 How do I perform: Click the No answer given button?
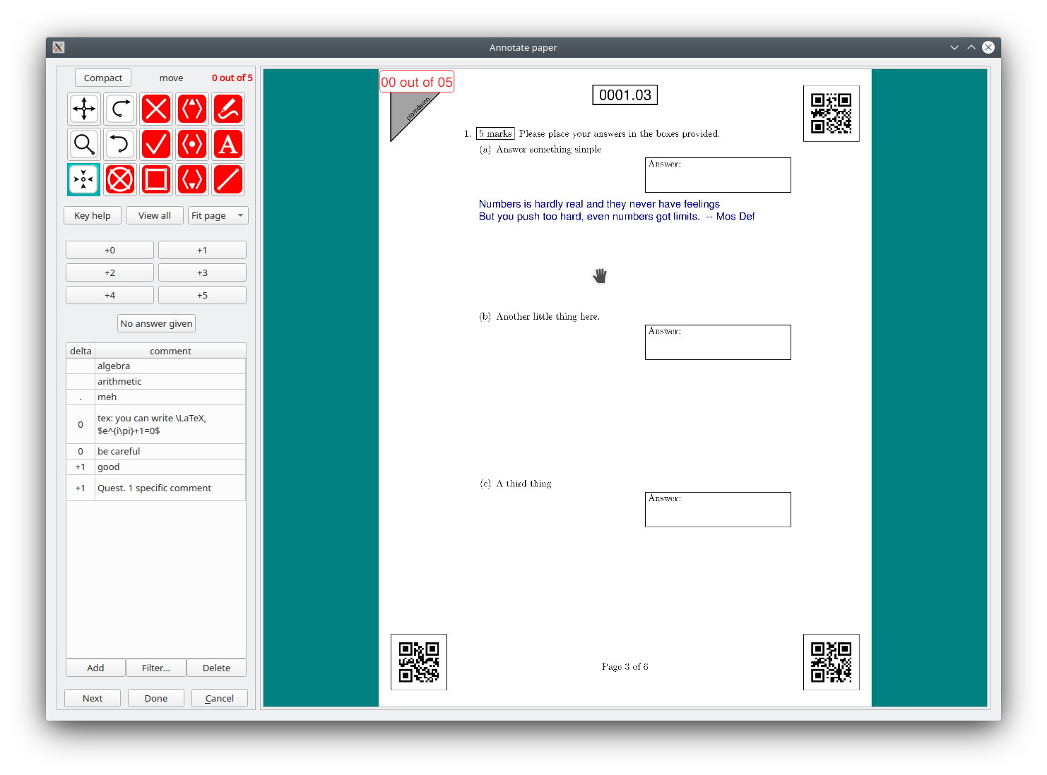(156, 323)
